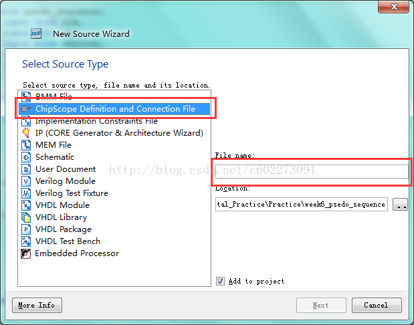Screen dimensions: 414x325
Task: Choose VHDL Package source type
Action: (x=64, y=229)
